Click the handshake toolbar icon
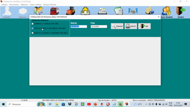Viewport: 190px width, 107px height. click(x=133, y=11)
